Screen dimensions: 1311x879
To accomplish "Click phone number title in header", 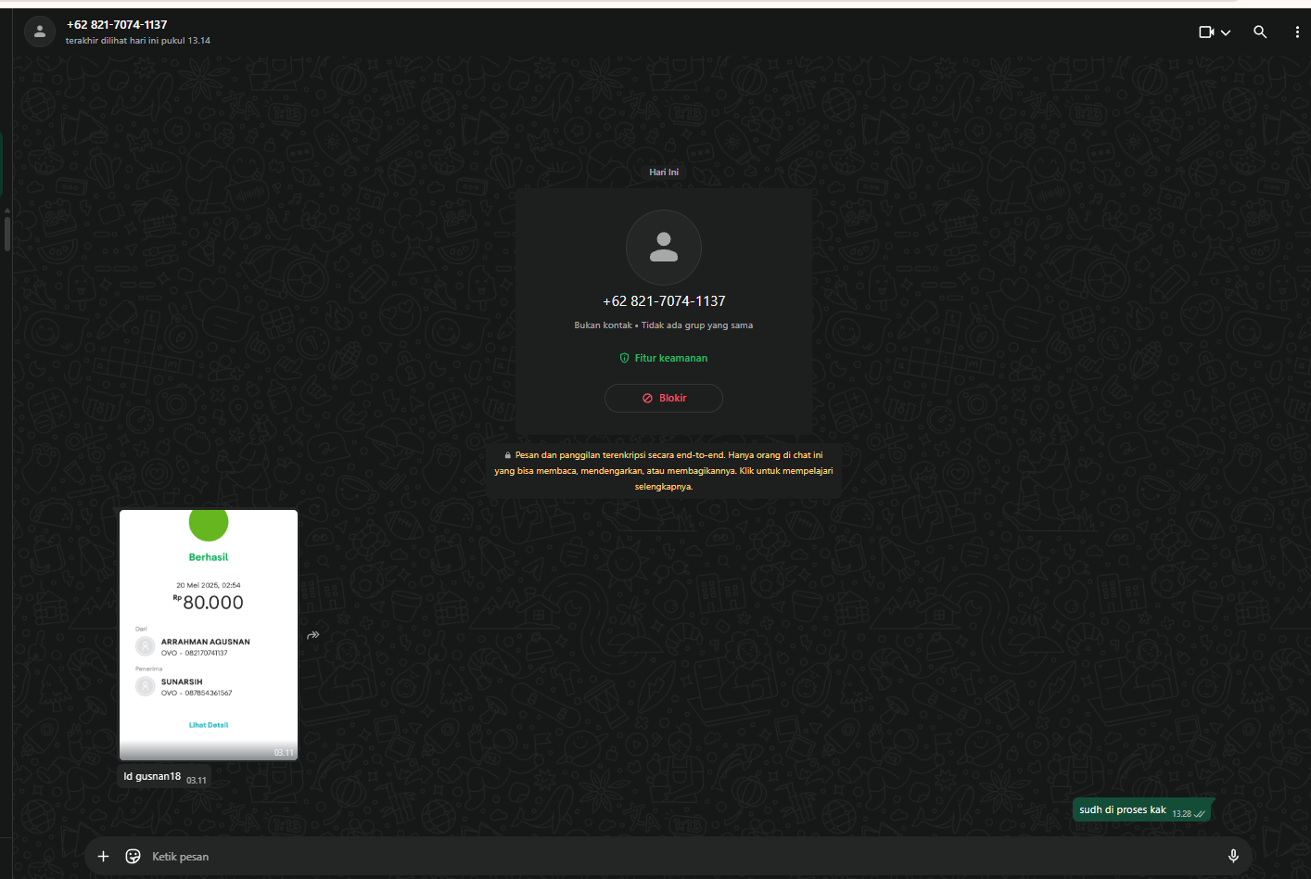I will [x=117, y=24].
